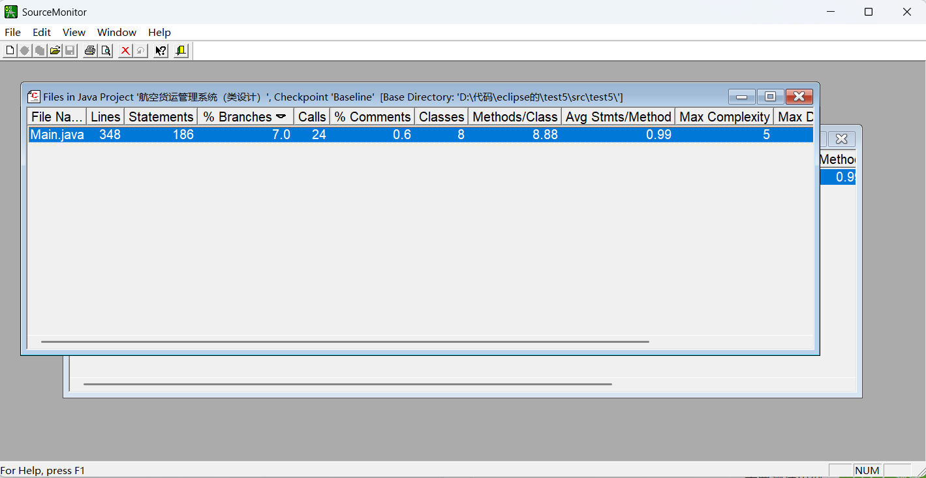Close the background child window

(x=841, y=138)
